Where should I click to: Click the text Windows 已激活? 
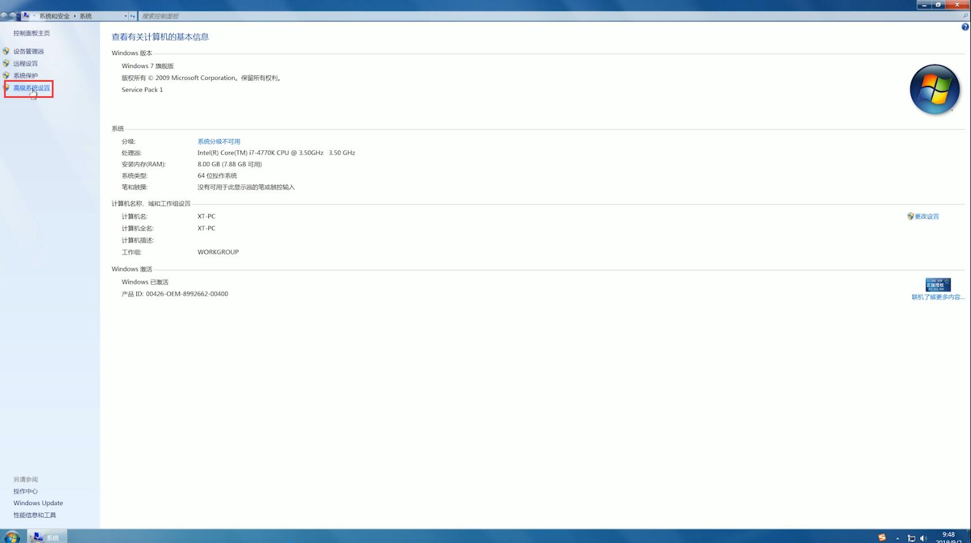[x=145, y=282]
